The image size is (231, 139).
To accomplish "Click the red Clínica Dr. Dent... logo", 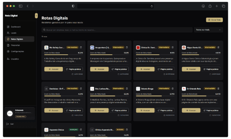I will pos(138,48).
